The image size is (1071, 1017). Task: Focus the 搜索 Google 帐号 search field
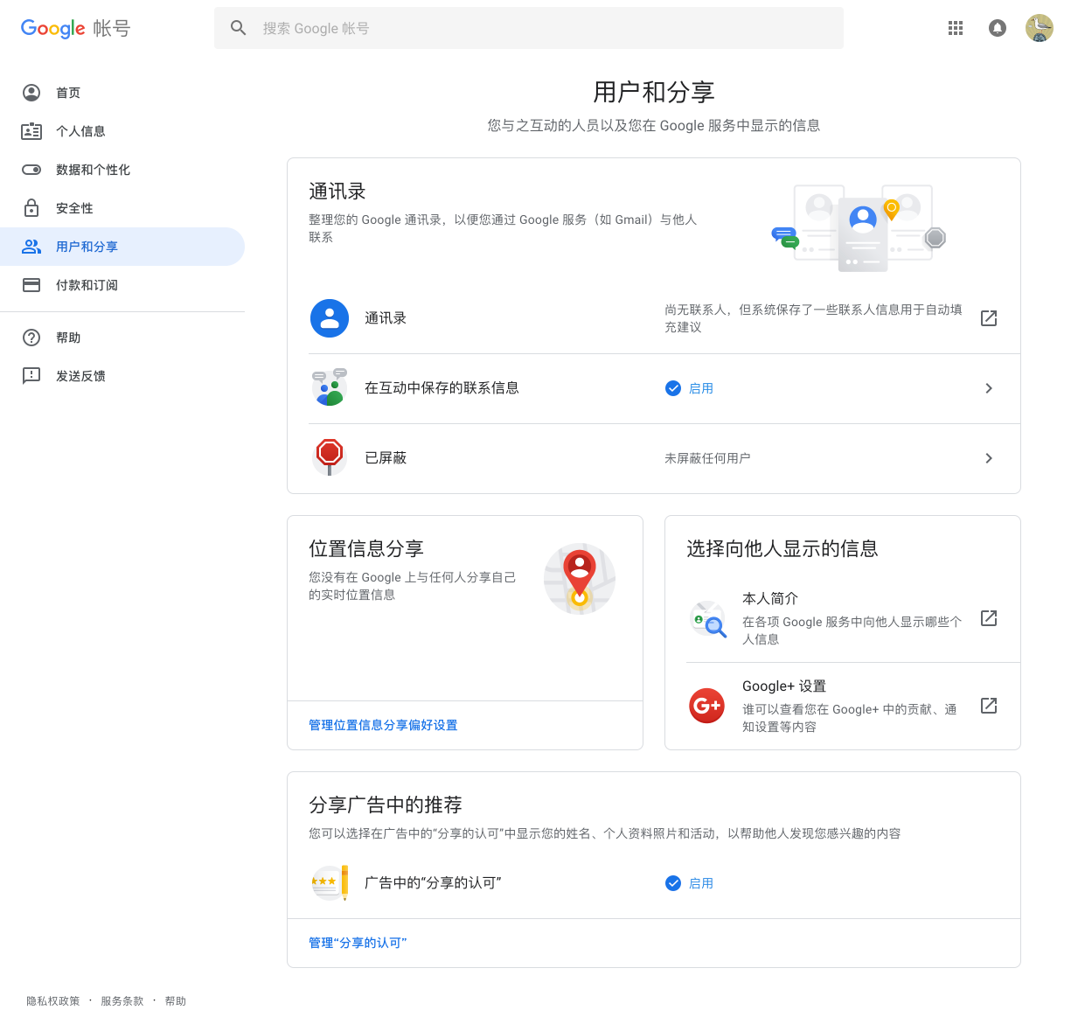pyautogui.click(x=529, y=28)
